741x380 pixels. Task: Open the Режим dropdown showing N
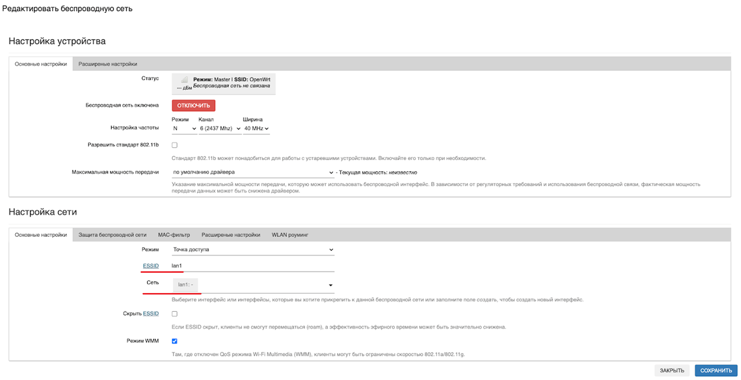184,128
